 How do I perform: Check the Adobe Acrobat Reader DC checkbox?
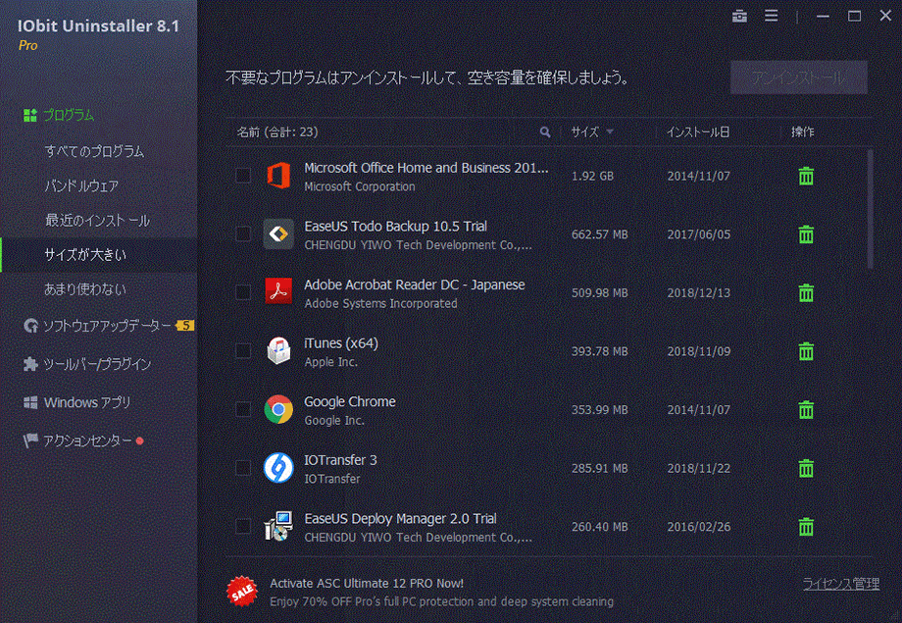(243, 292)
